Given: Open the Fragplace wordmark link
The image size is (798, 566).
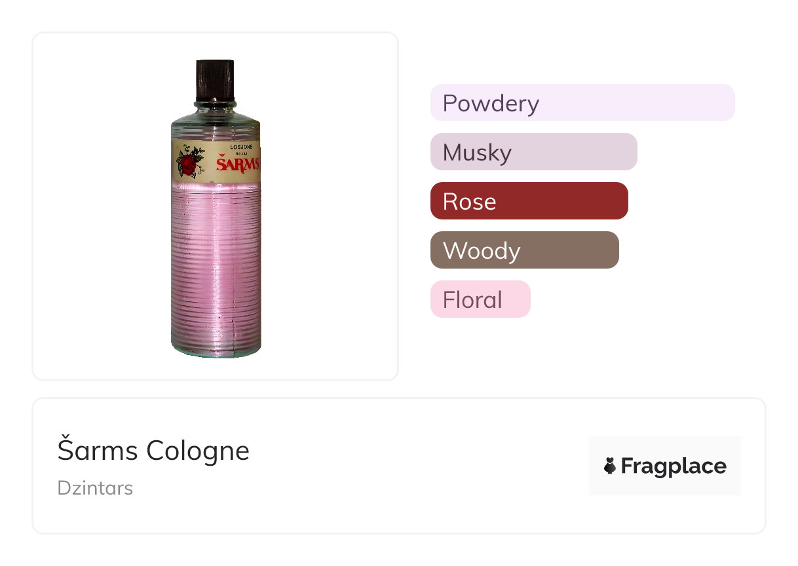Looking at the screenshot, I should point(674,466).
